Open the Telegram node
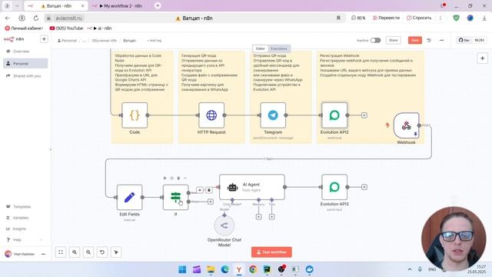Image resolution: width=492 pixels, height=277 pixels. tap(273, 115)
